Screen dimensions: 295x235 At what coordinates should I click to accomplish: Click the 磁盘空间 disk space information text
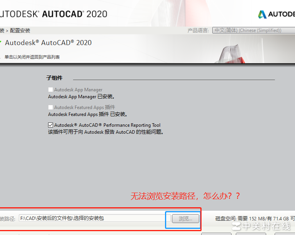[x=255, y=218]
